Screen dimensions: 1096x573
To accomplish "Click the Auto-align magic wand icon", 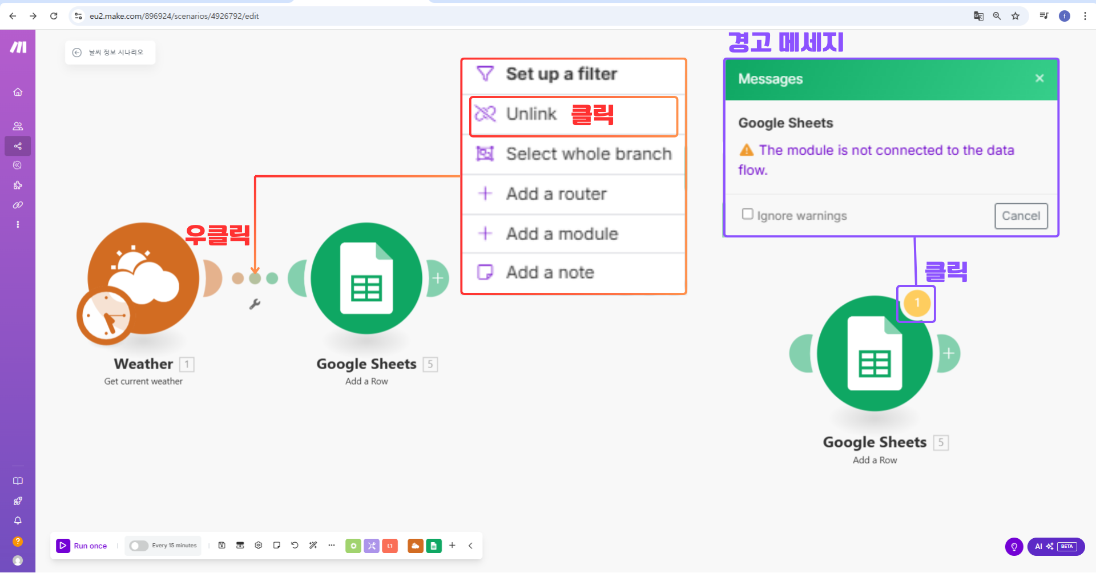I will pos(313,546).
